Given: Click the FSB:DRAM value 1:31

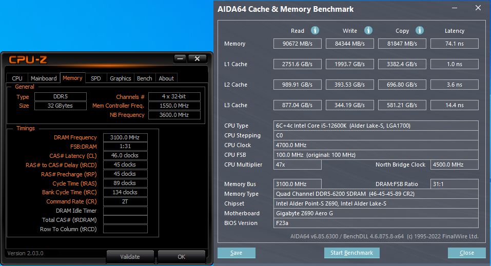Looking at the screenshot, I should [125, 146].
